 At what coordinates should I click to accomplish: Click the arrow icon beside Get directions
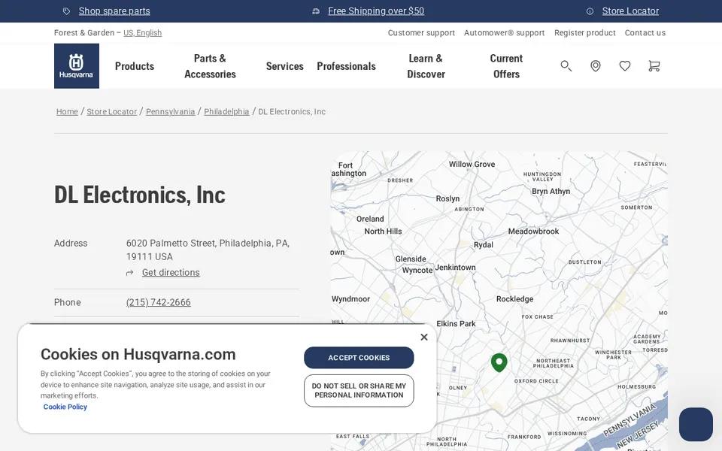click(x=130, y=273)
